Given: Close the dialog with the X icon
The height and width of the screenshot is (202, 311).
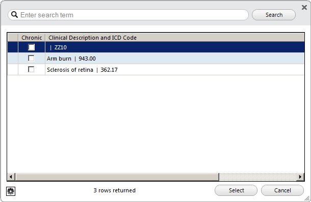Looking at the screenshot, I should 304,8.
